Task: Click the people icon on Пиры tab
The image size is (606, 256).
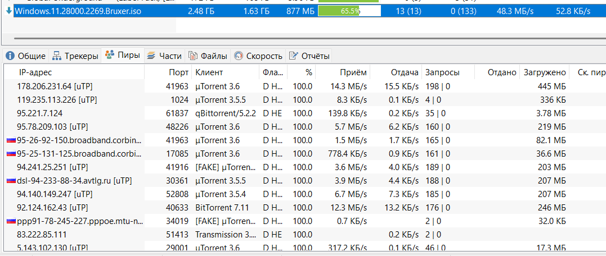Action: [x=110, y=55]
